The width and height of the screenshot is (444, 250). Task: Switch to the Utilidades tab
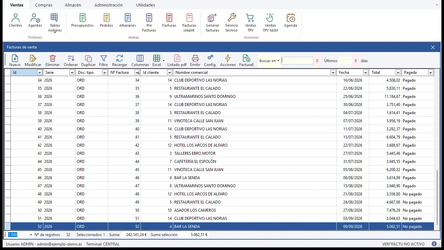pyautogui.click(x=146, y=5)
